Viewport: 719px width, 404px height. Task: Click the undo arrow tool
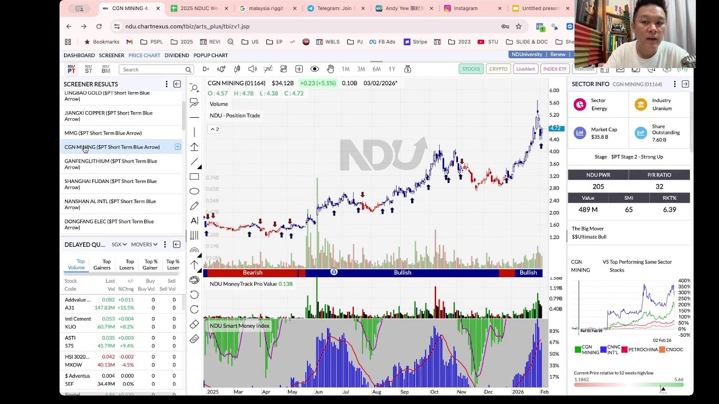pos(194,295)
